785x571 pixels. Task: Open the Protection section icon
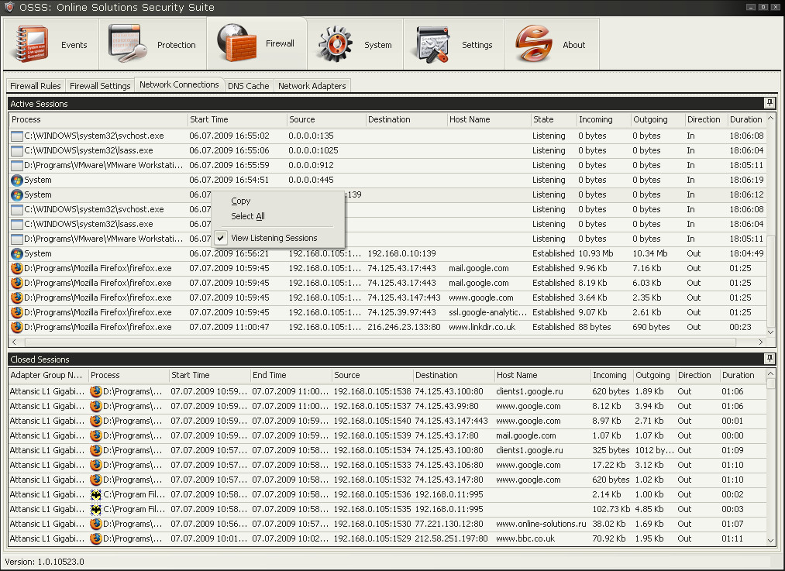[x=128, y=44]
